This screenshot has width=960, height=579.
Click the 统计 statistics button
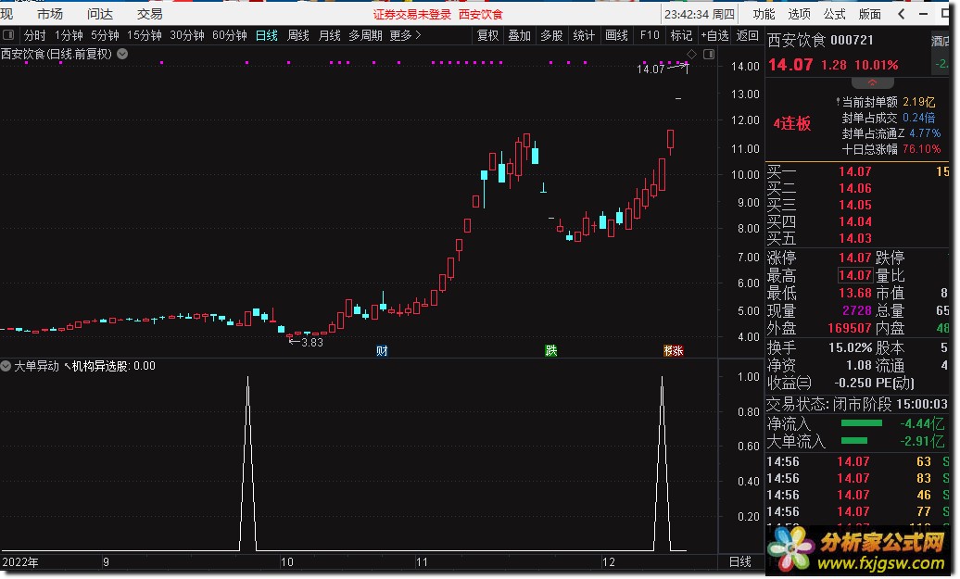tap(584, 35)
